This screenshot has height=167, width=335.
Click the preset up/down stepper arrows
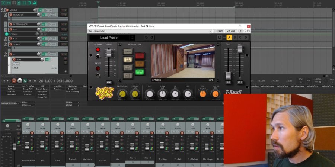(133, 38)
